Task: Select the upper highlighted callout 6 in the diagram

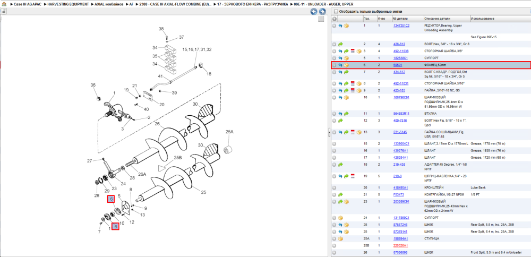Action: coord(111,200)
